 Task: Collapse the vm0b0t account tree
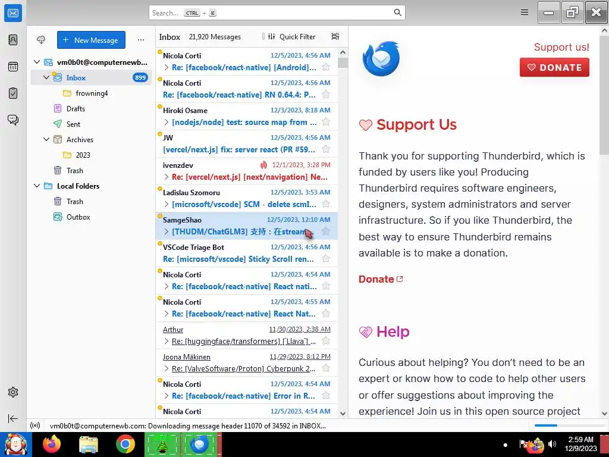click(x=37, y=62)
